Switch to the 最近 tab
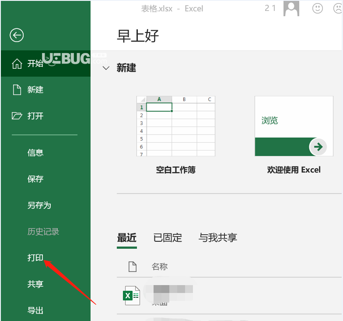Screen dimensions: 343x321 (127, 238)
